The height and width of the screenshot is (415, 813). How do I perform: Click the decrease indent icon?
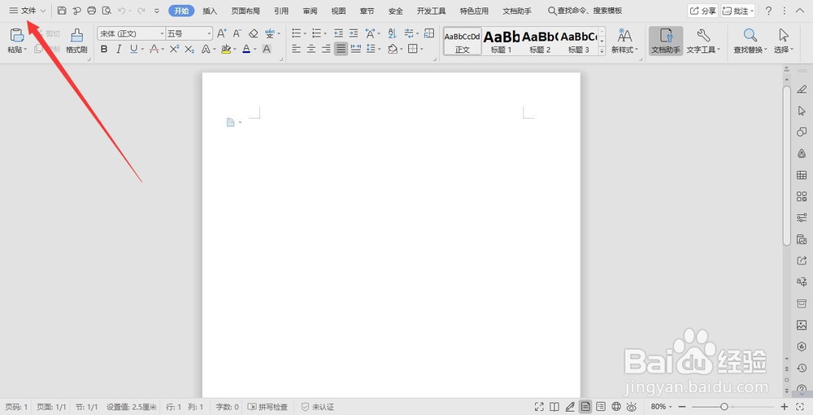pyautogui.click(x=338, y=33)
